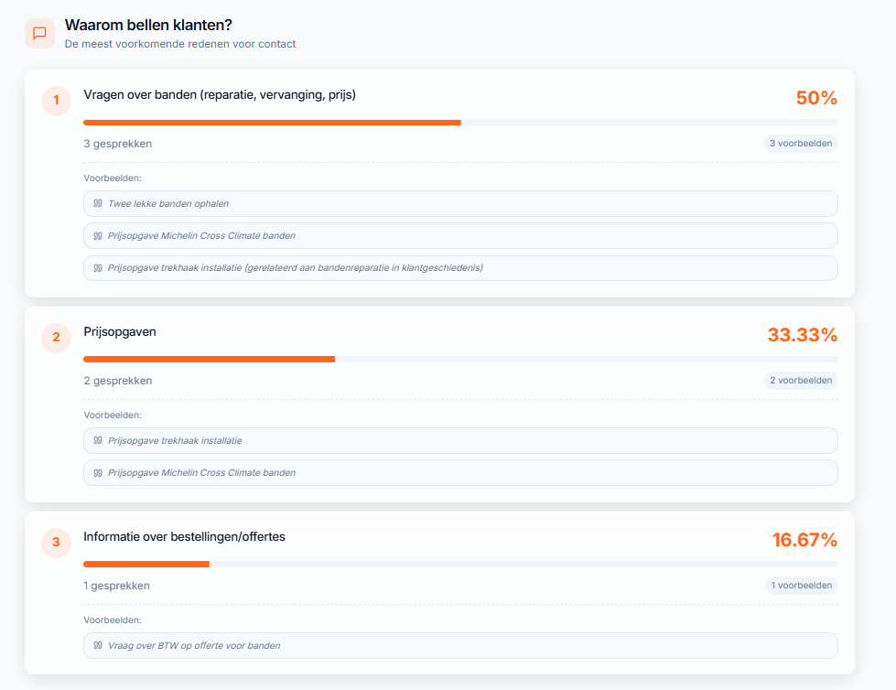896x690 pixels.
Task: Click the number 2 rank badge
Action: click(56, 338)
